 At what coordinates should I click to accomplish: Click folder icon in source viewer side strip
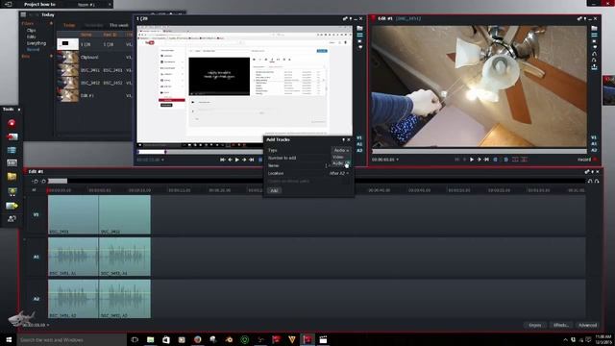tap(359, 28)
